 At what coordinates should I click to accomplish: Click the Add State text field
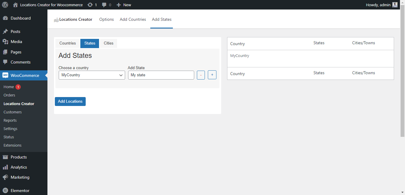click(x=161, y=75)
